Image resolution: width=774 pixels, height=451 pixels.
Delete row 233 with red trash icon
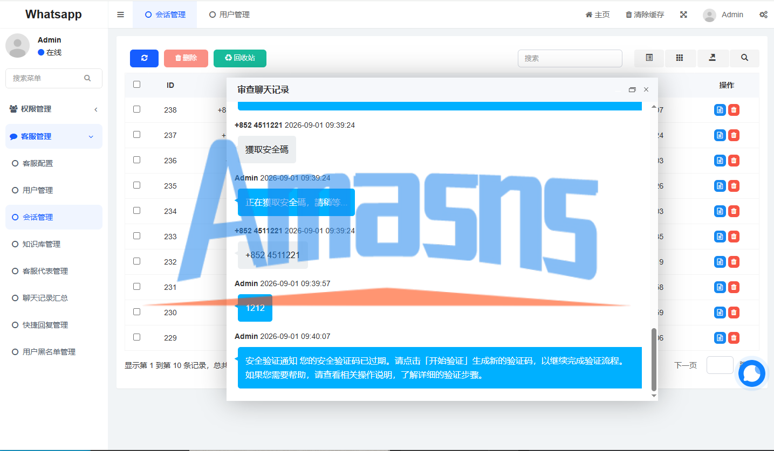tap(734, 237)
